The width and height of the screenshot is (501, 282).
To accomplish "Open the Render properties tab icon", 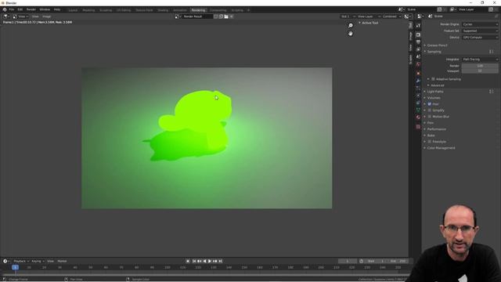I will [x=418, y=34].
